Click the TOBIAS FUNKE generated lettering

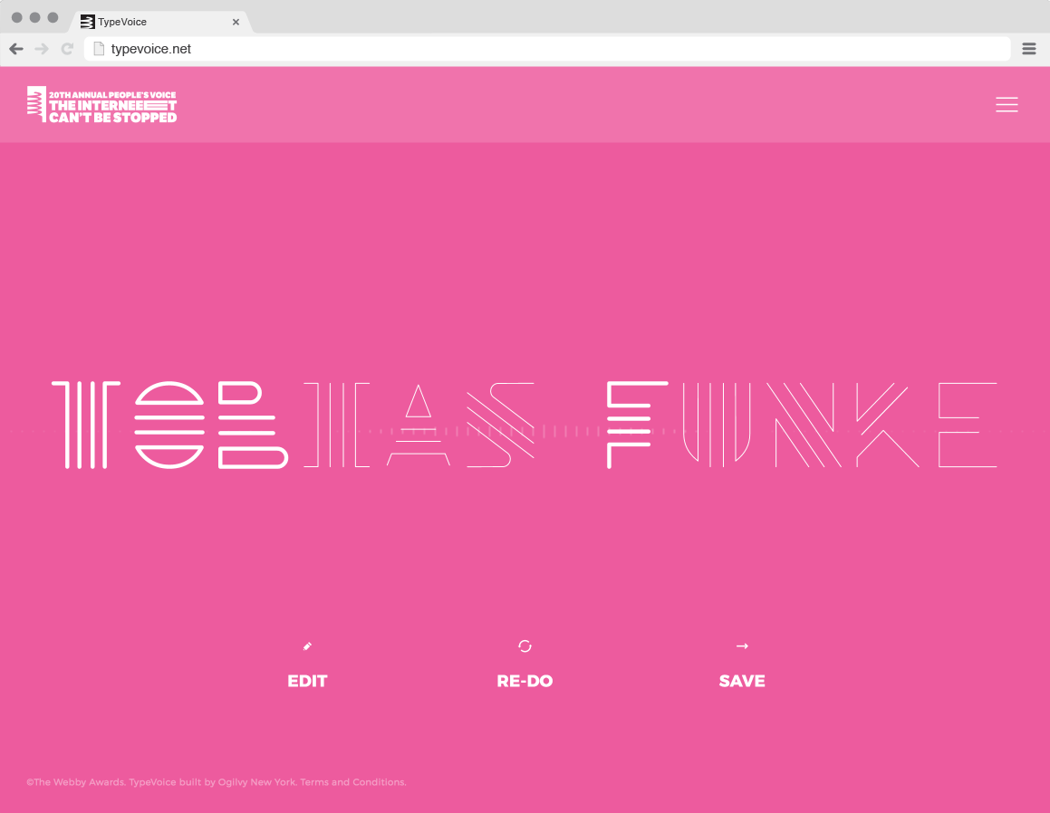525,425
